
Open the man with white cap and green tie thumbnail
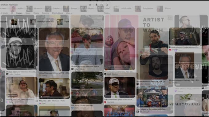(x=120, y=87)
